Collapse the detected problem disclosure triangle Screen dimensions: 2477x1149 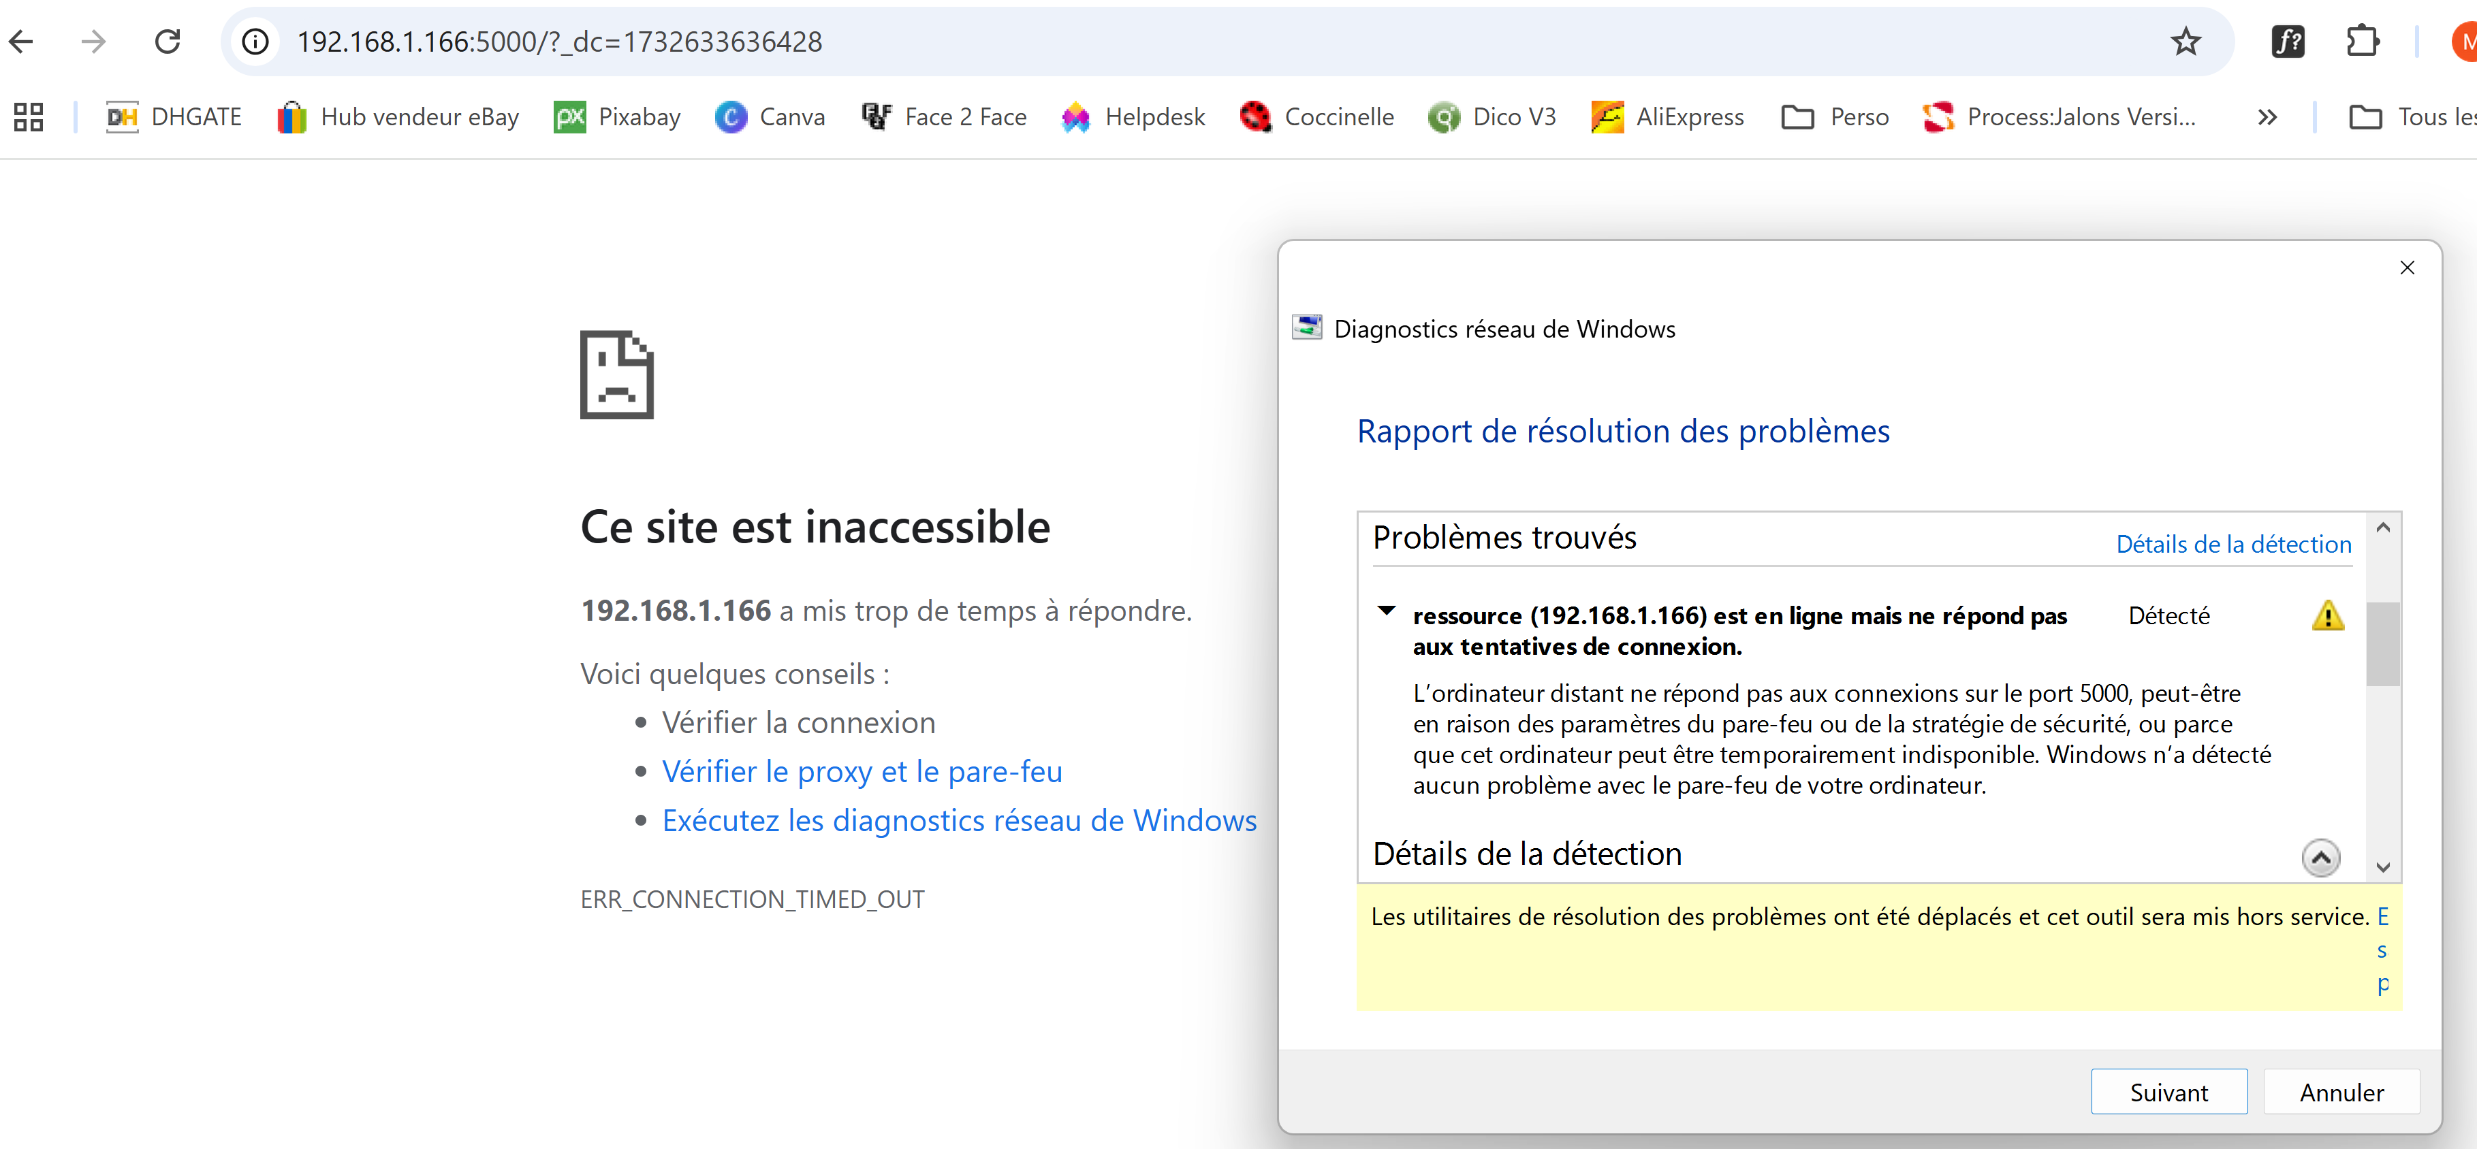1386,611
